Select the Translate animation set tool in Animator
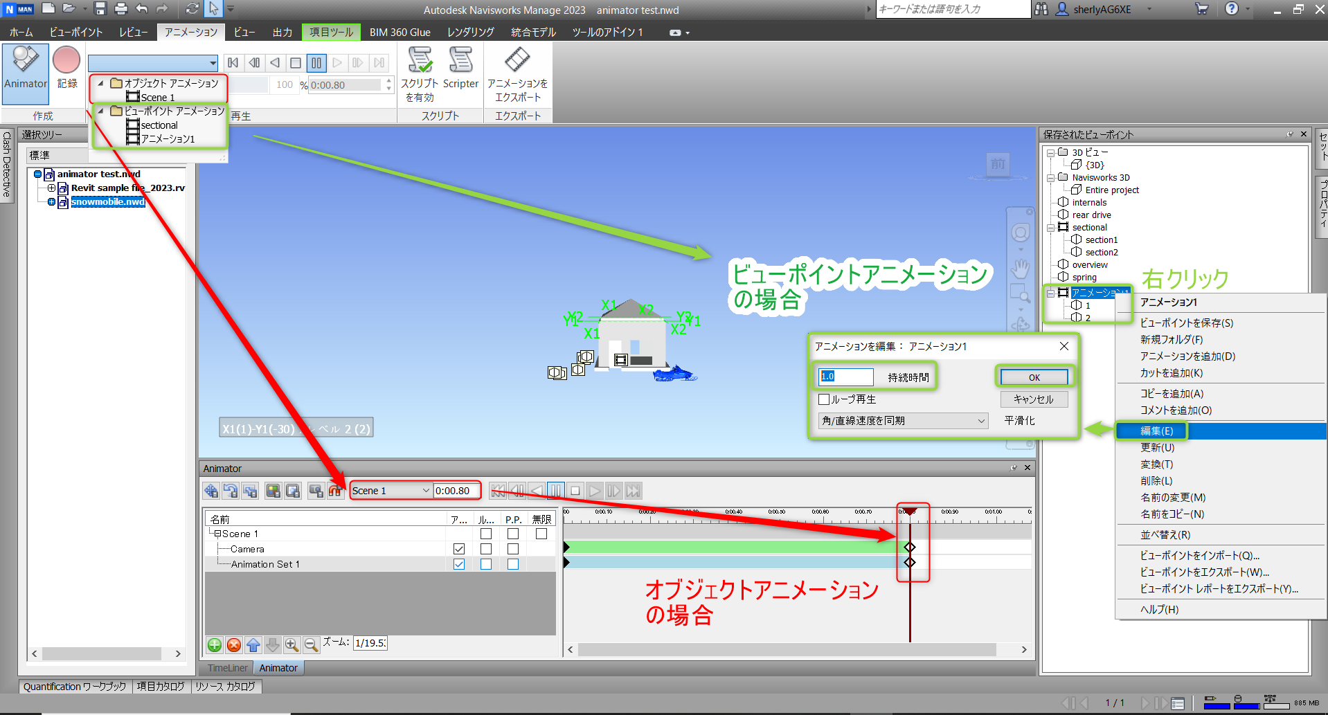 pos(211,491)
